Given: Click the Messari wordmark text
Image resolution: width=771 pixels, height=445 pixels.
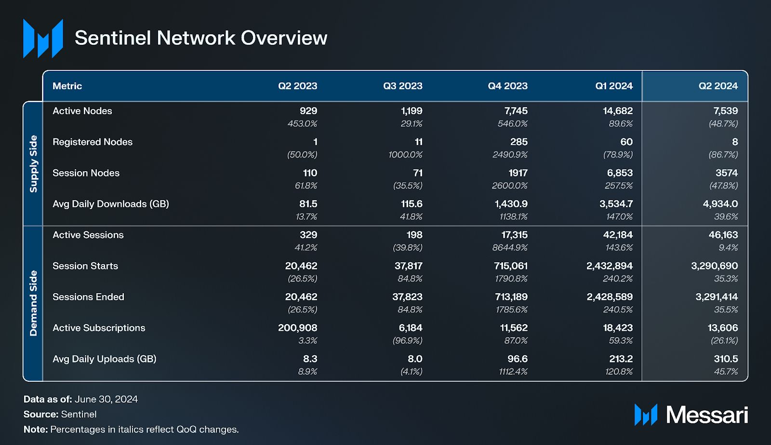Looking at the screenshot, I should coord(707,415).
